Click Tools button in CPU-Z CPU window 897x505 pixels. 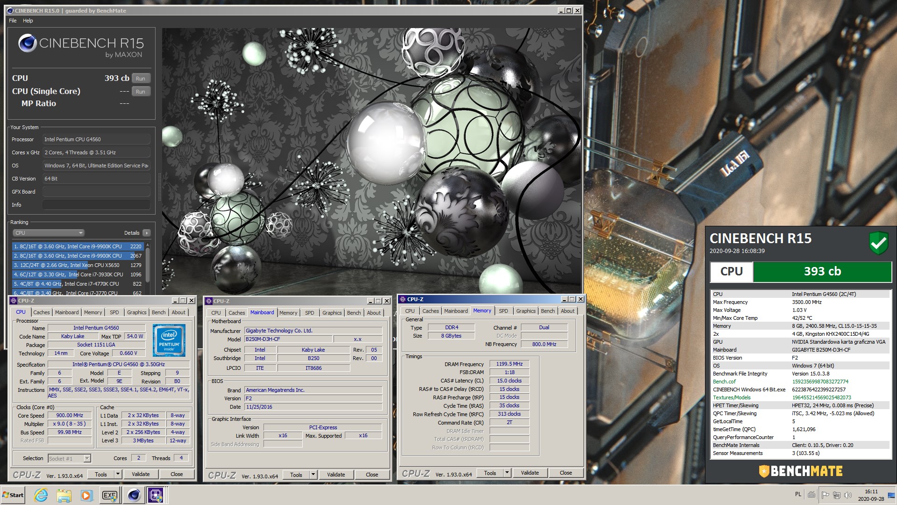101,474
